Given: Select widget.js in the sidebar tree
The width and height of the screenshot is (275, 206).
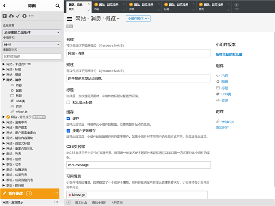Looking at the screenshot, I should pyautogui.click(x=21, y=111).
